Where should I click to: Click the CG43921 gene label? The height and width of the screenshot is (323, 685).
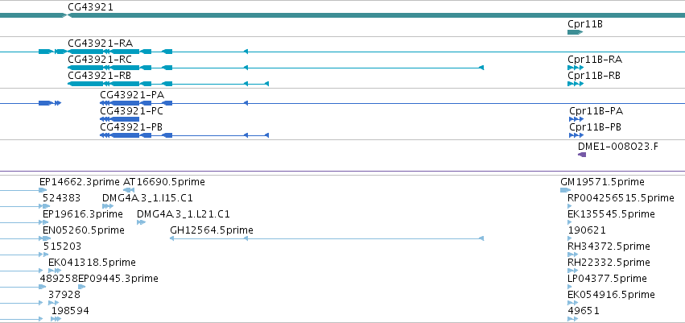tap(90, 7)
